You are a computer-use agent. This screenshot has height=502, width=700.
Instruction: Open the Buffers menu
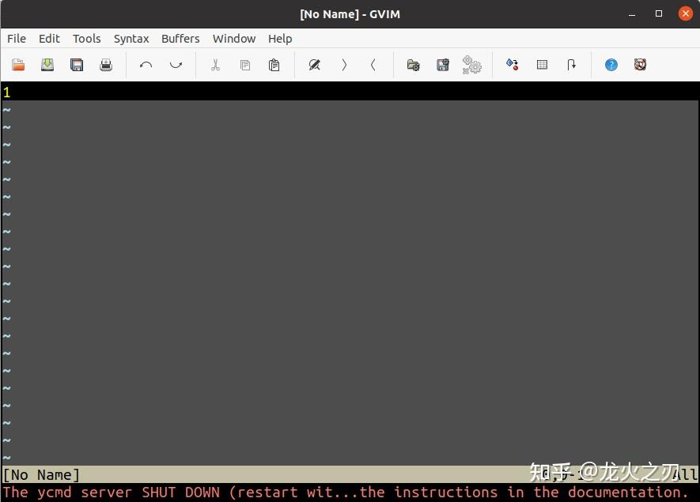(180, 39)
